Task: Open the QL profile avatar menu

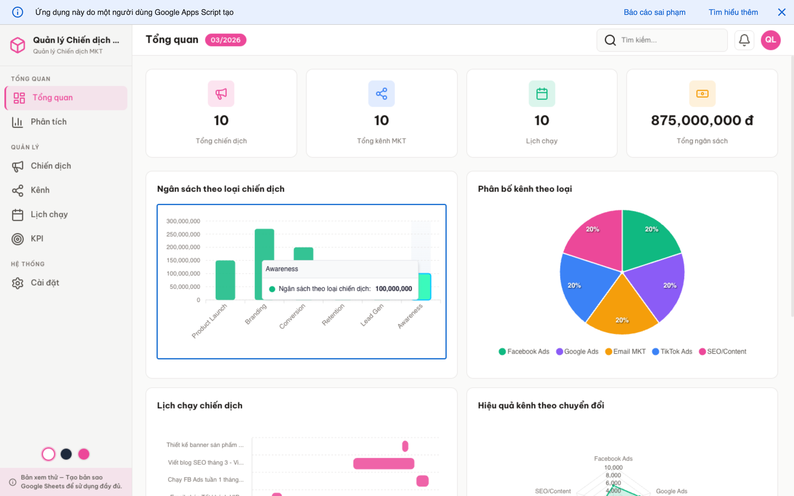Action: click(770, 40)
